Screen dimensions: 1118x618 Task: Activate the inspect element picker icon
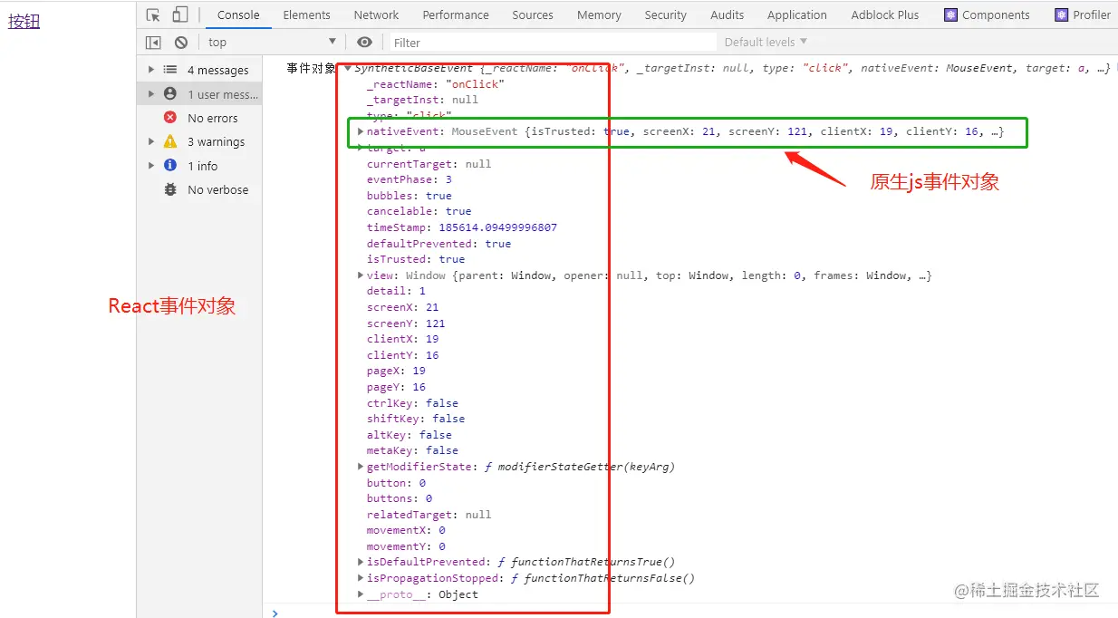[153, 14]
